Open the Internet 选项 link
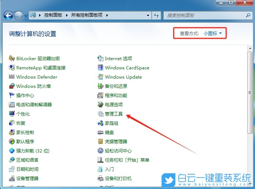The image size is (255, 189). coord(118,58)
